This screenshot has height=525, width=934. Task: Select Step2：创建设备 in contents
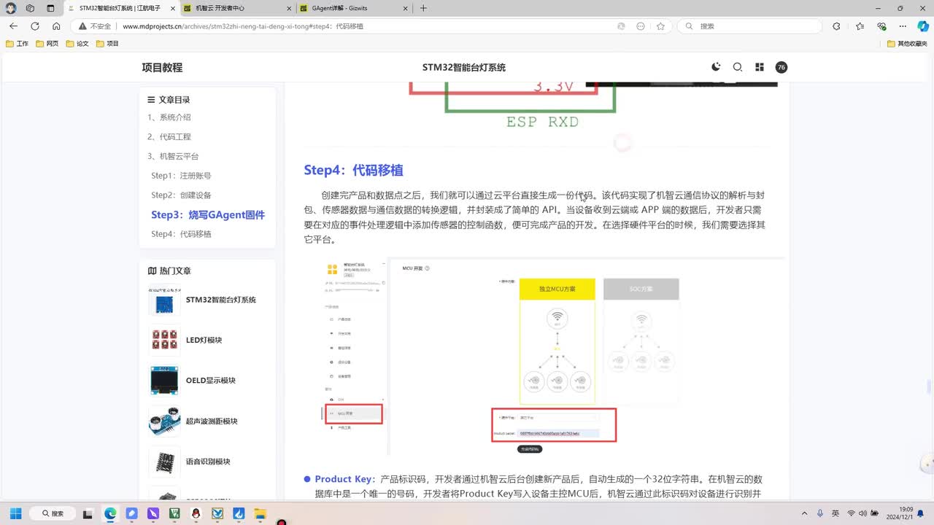pyautogui.click(x=181, y=195)
